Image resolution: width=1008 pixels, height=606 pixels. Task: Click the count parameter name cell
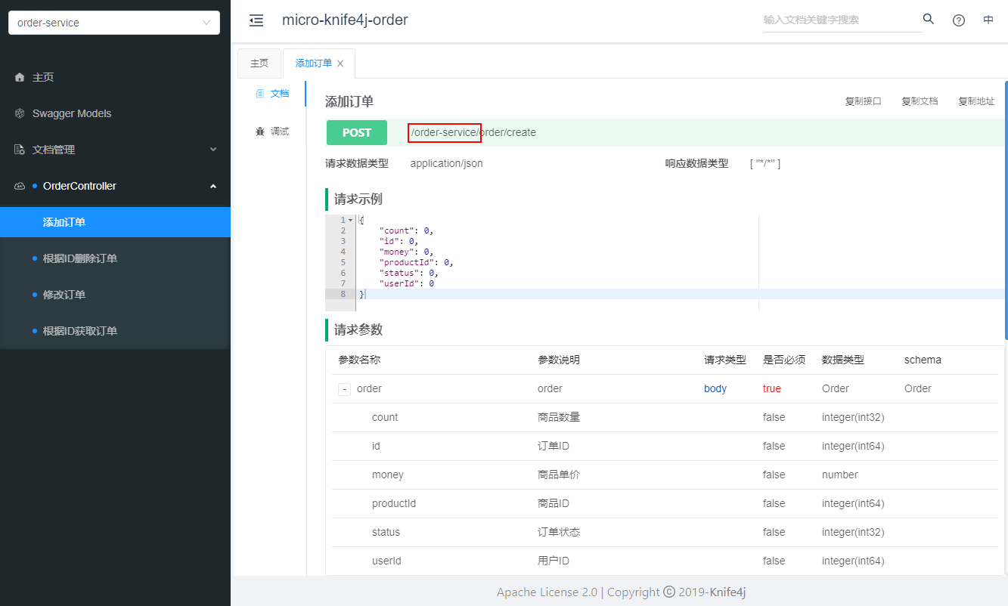pos(385,417)
